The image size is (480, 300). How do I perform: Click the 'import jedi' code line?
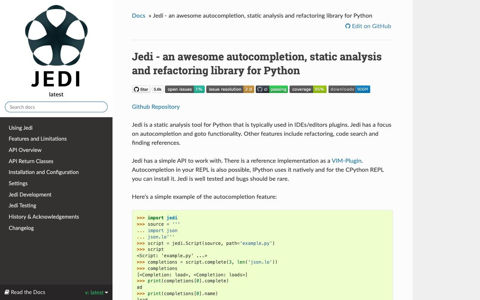[157, 217]
